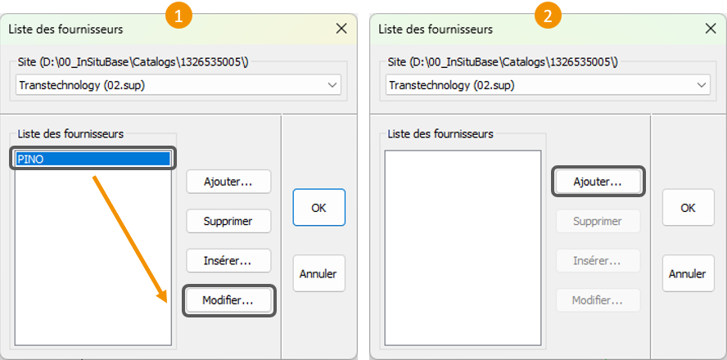
Task: Confirm with OK in dialog 2
Action: (x=688, y=208)
